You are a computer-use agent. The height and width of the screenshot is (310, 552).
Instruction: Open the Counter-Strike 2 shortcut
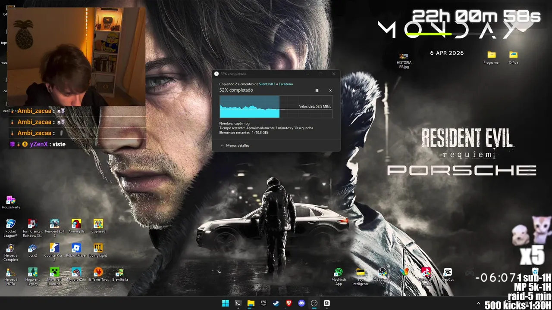coord(54,253)
